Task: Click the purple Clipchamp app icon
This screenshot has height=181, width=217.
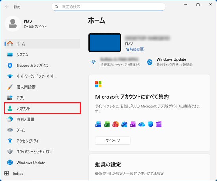Action: [159, 124]
